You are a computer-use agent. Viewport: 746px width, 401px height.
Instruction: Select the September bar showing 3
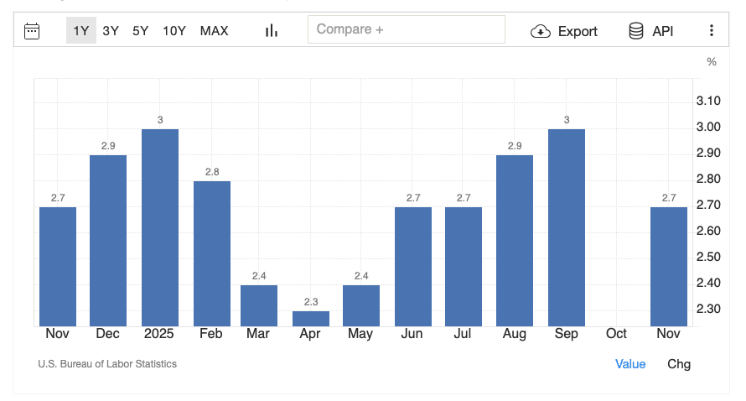click(x=567, y=227)
